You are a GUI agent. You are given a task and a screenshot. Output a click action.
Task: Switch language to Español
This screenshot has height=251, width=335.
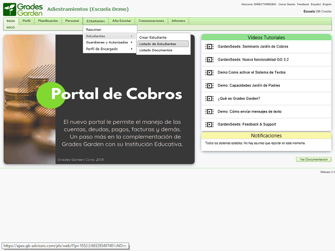(x=316, y=4)
